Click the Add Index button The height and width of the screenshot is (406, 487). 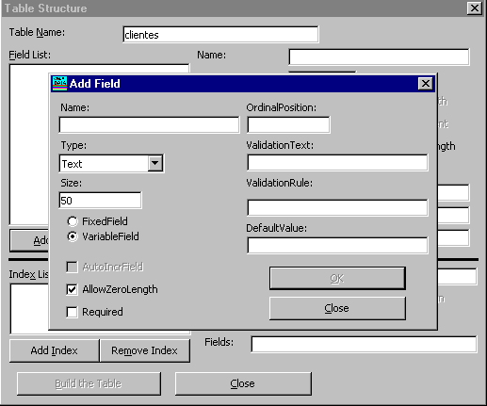point(55,350)
